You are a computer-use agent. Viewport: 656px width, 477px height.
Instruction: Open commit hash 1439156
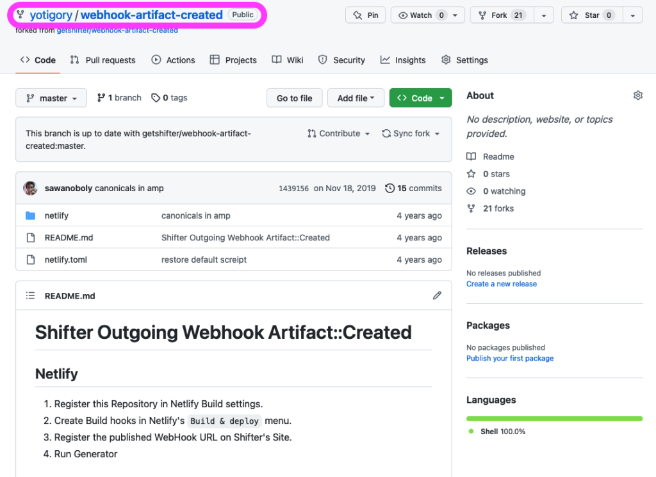(x=293, y=189)
